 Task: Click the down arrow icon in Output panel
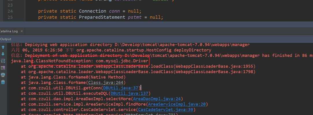click(3, 54)
